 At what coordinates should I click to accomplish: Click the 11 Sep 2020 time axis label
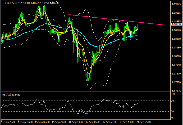click(8, 122)
